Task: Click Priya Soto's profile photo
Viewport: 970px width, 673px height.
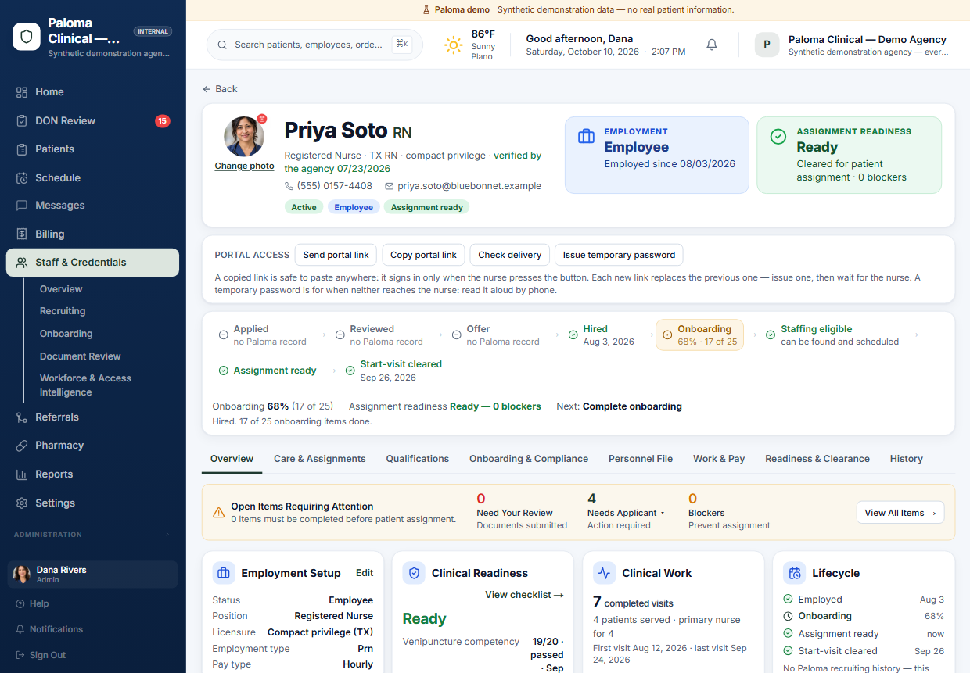Action: click(244, 137)
